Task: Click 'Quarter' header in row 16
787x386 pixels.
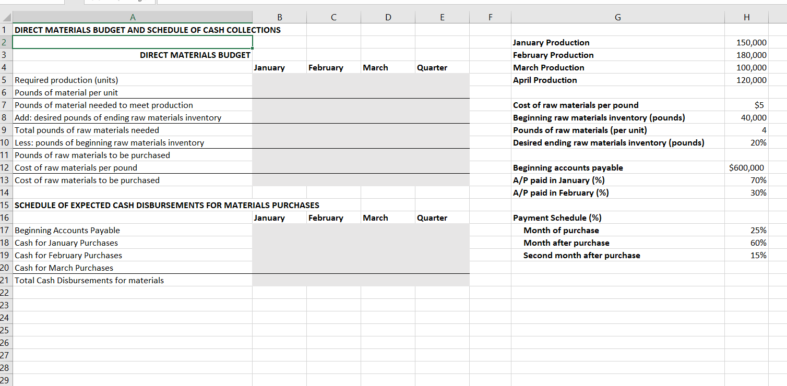Action: coord(432,218)
